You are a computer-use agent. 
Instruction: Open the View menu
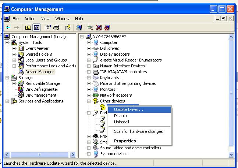tap(45, 19)
